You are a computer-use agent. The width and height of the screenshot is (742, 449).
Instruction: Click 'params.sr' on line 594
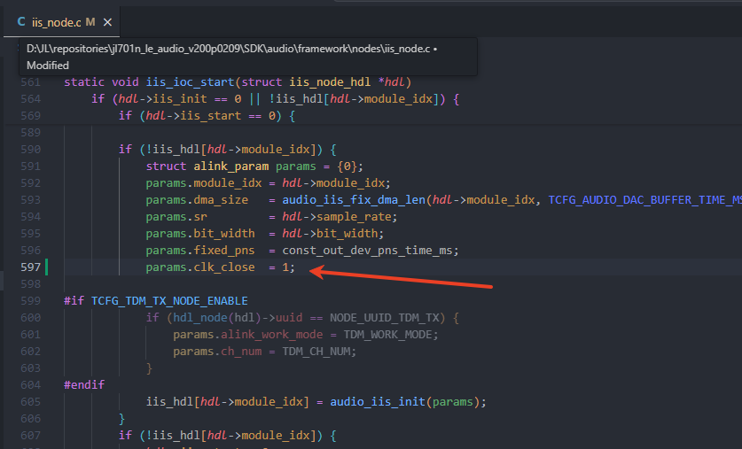[176, 217]
